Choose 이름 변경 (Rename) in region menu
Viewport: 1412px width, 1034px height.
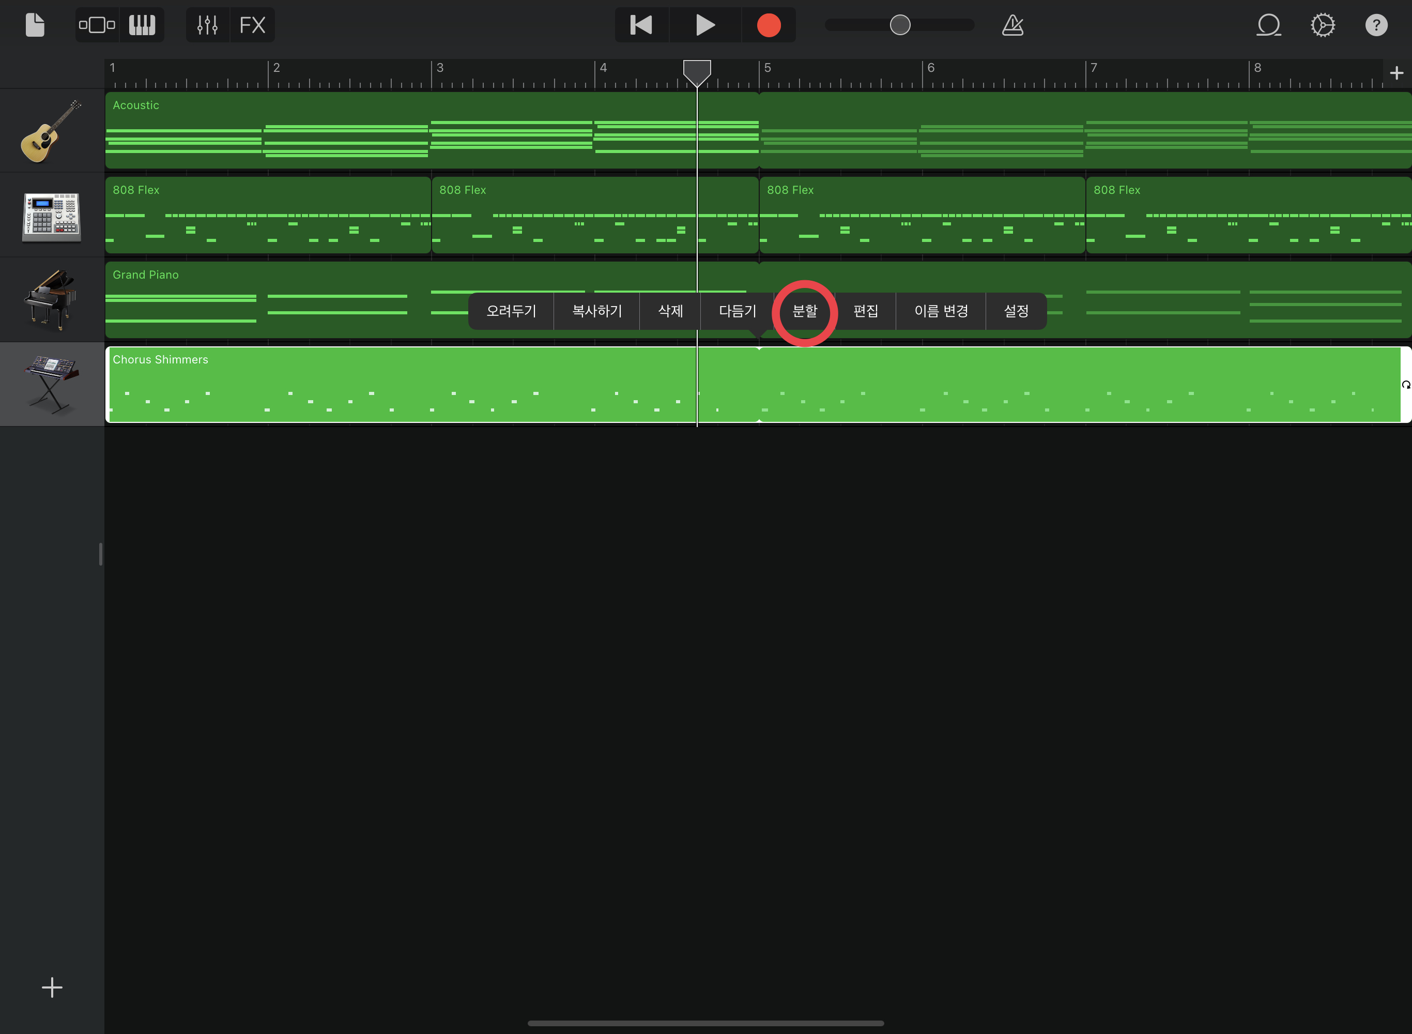click(941, 311)
